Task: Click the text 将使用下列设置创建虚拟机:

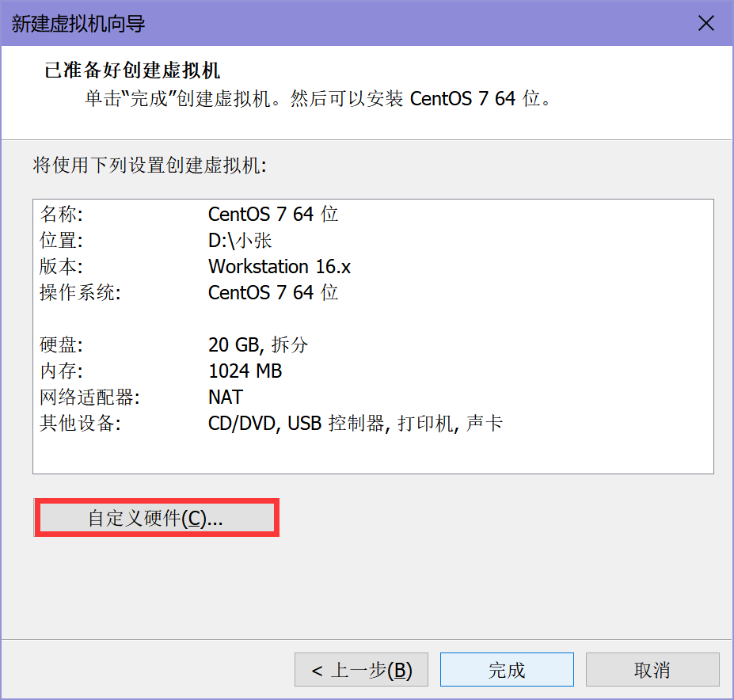Action: [x=150, y=165]
